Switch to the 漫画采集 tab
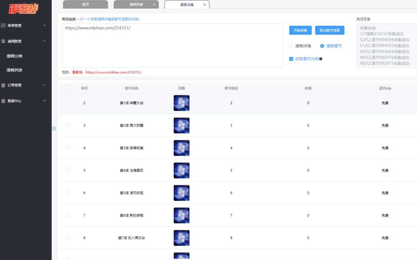The height and width of the screenshot is (260, 417). [187, 4]
